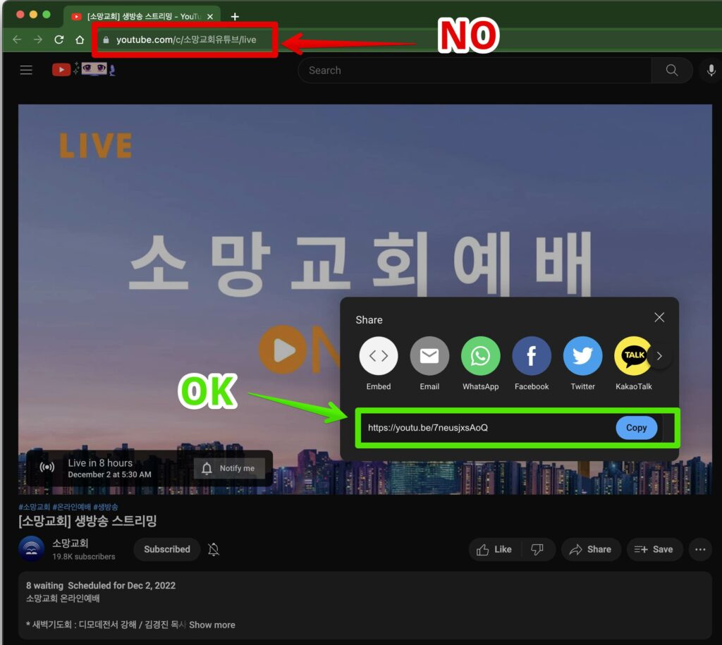Click the YouTube Search input field
Screen dimensions: 722x645
click(x=475, y=70)
